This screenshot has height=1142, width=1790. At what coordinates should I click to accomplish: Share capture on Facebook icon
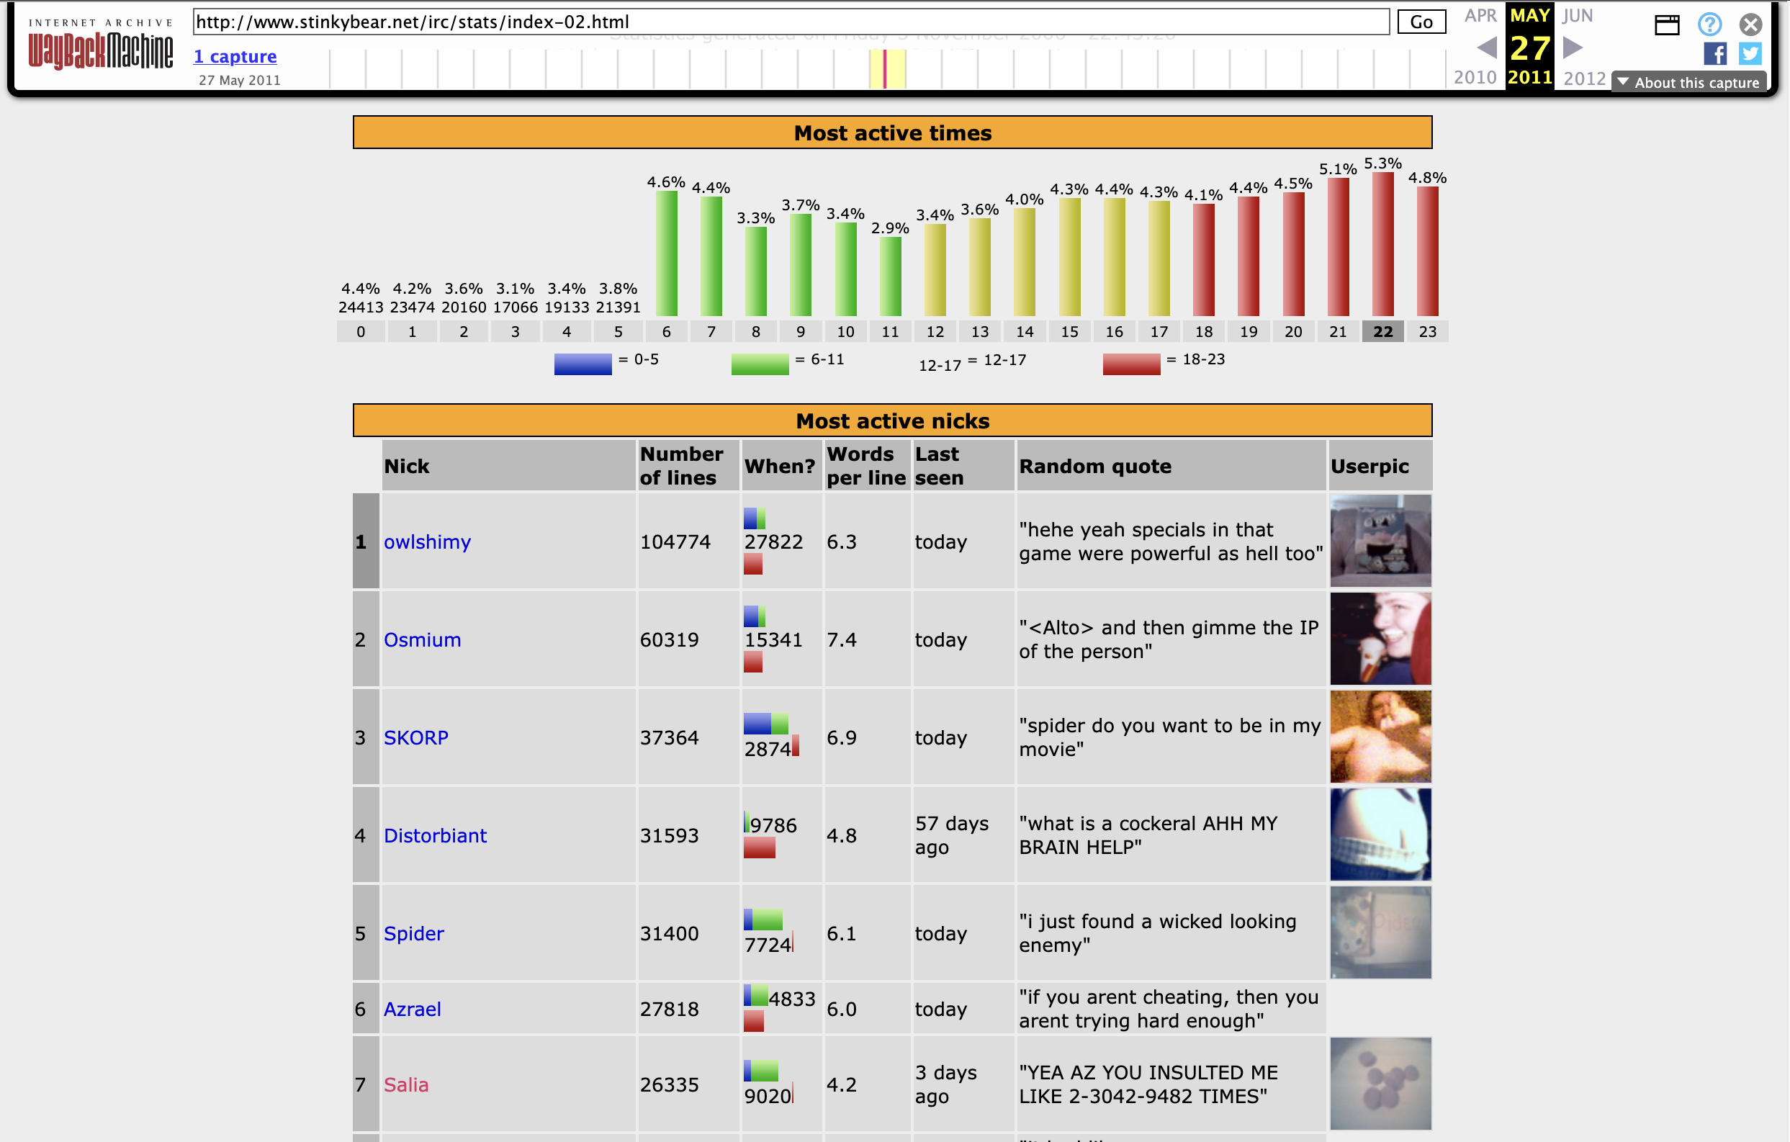click(x=1715, y=53)
